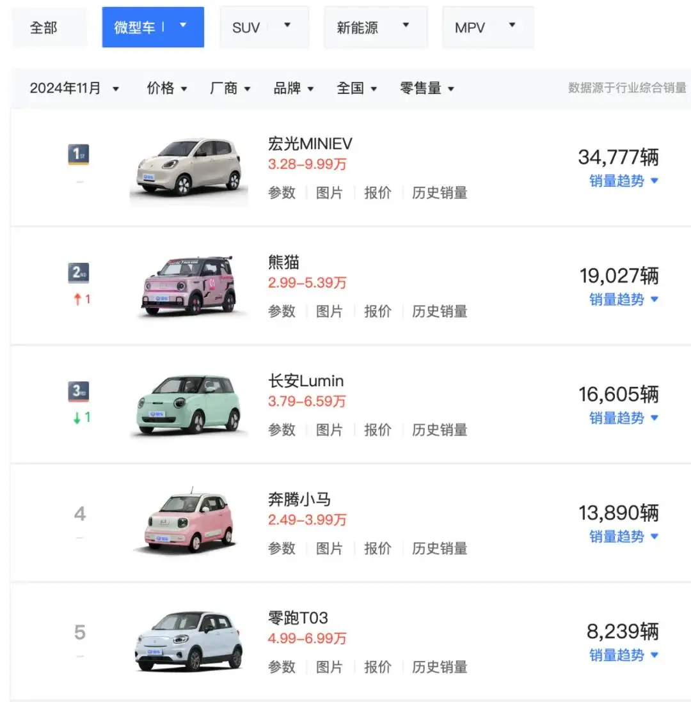Image resolution: width=691 pixels, height=702 pixels.
Task: View 历史销量 for 奔腾小马
Action: (440, 549)
